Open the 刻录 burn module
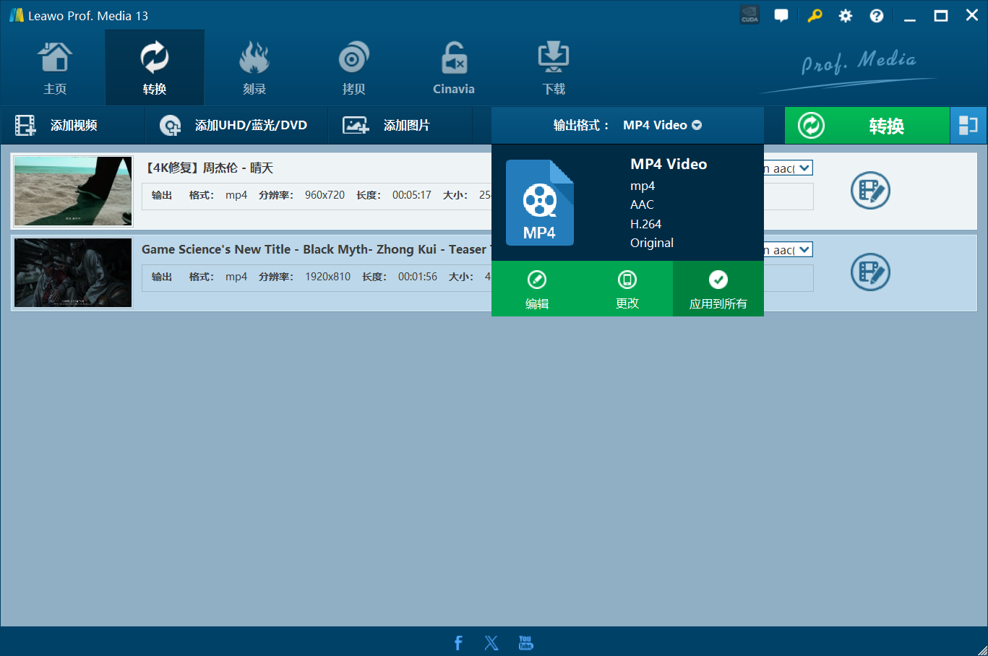The height and width of the screenshot is (656, 988). 254,69
